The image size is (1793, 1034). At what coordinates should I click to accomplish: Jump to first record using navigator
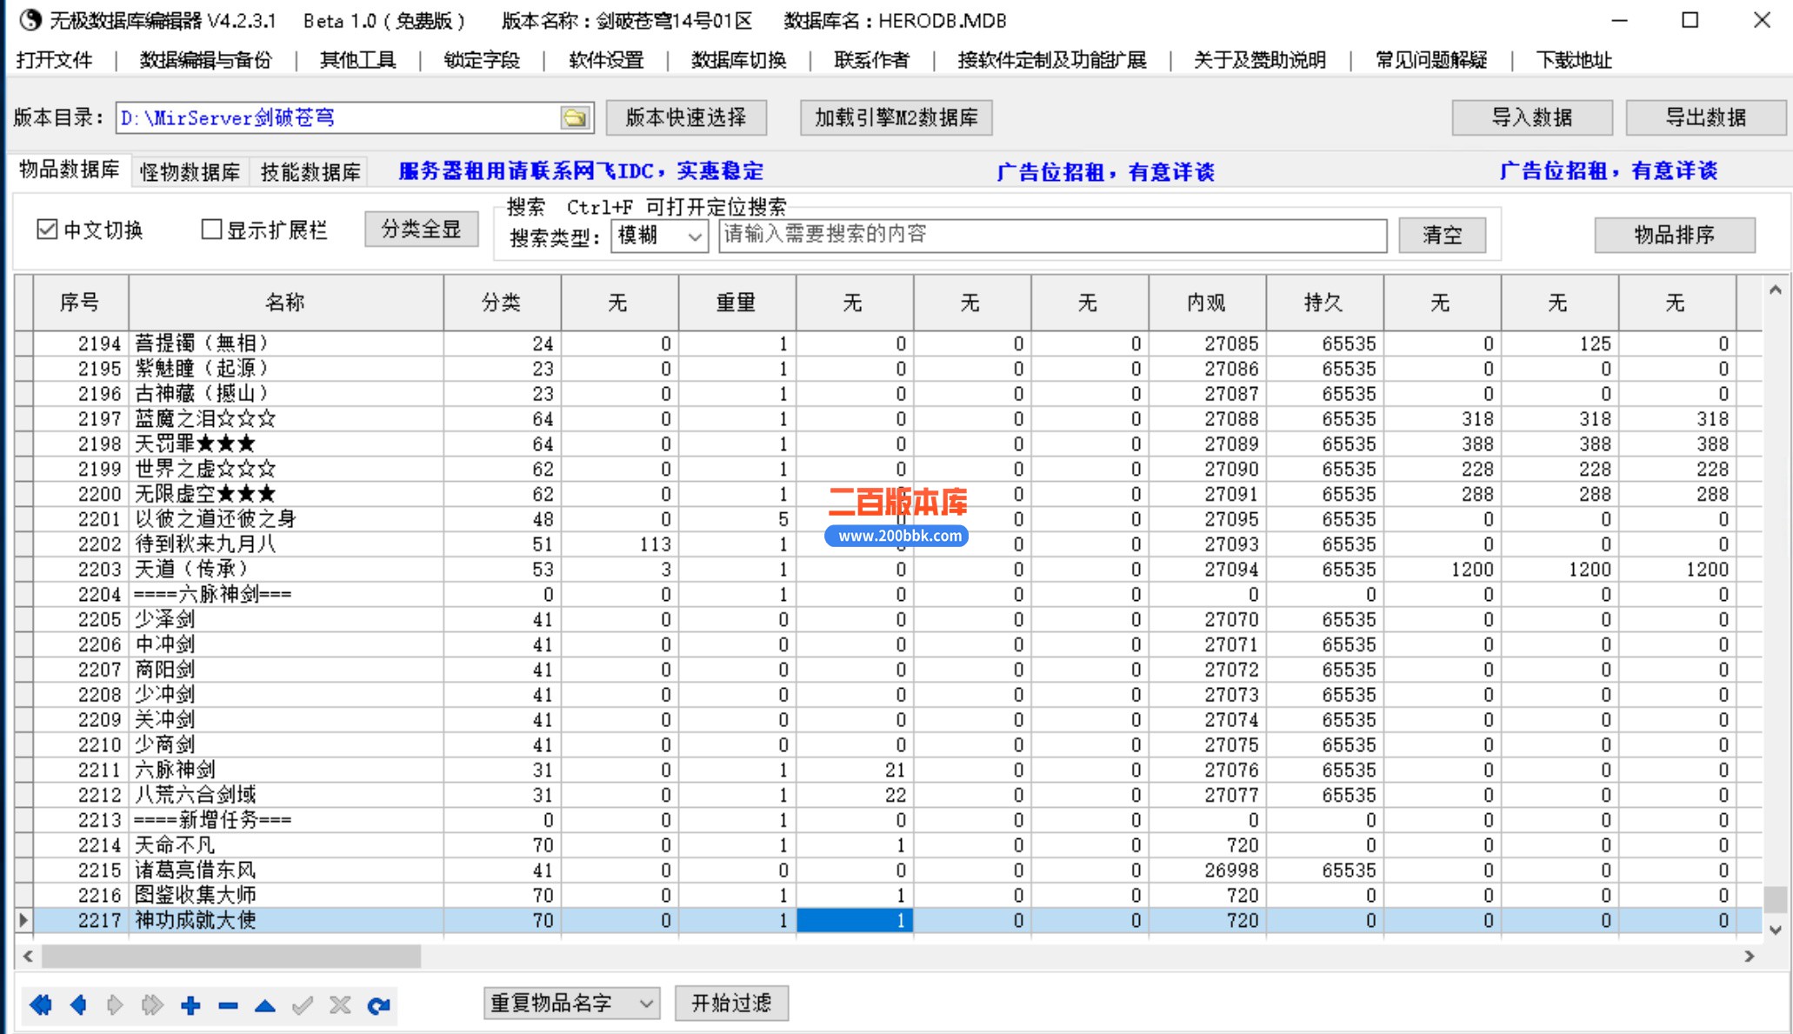pyautogui.click(x=40, y=1005)
